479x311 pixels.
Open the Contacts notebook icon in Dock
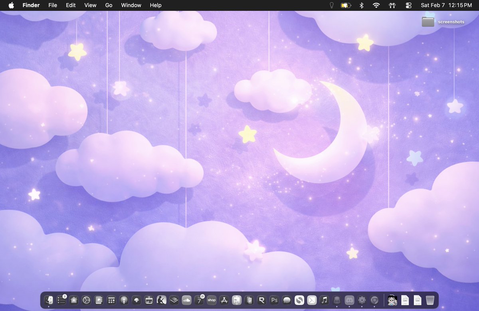(x=99, y=300)
